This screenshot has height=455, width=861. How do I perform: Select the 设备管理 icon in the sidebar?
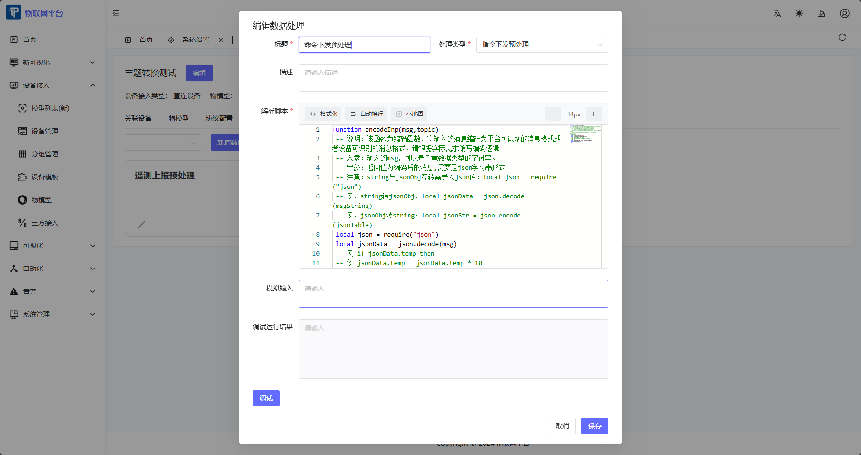(22, 131)
